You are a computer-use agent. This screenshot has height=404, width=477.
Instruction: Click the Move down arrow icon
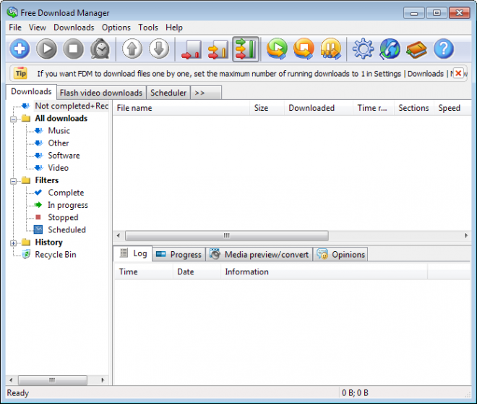pyautogui.click(x=159, y=49)
